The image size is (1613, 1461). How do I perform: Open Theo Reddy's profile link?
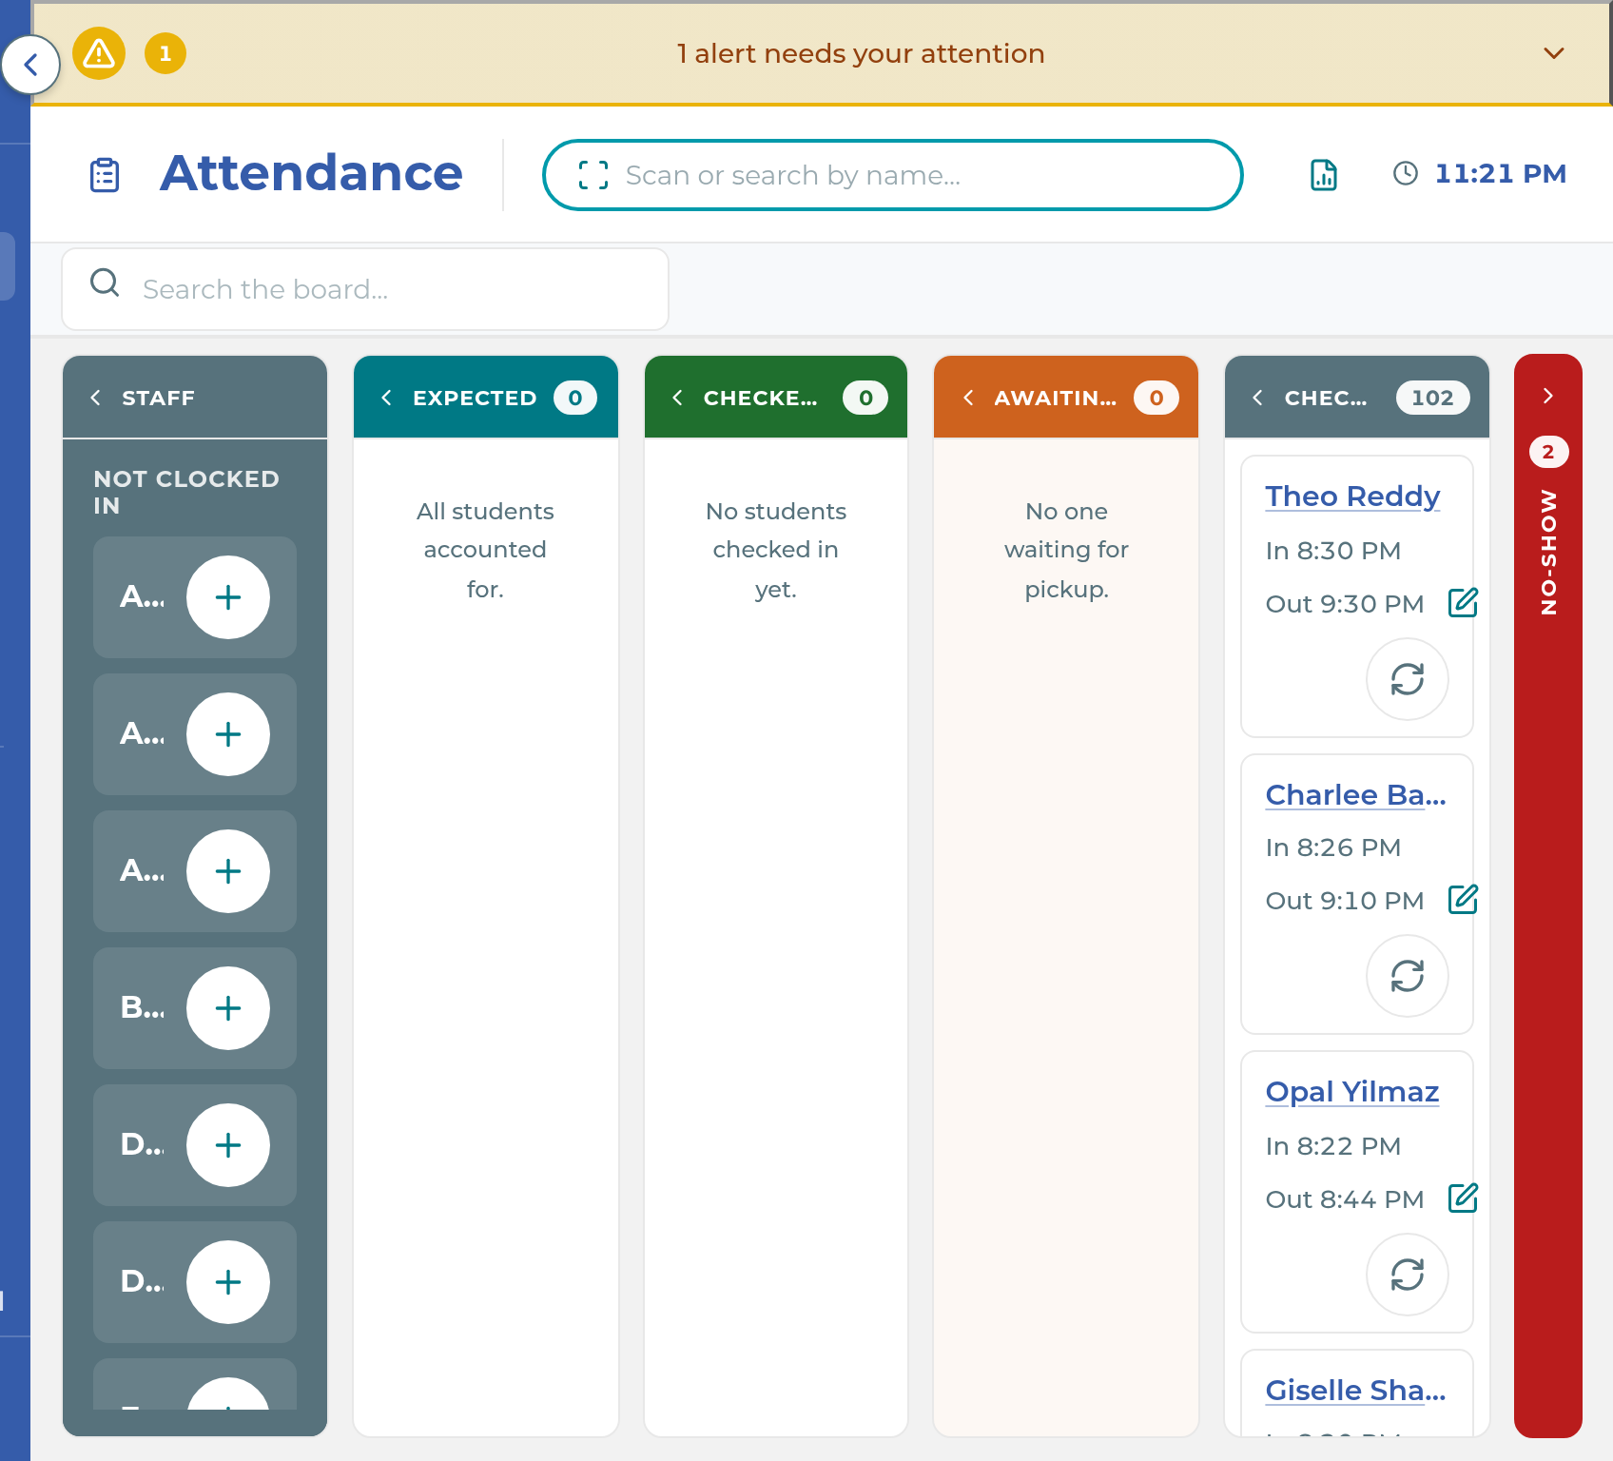point(1352,497)
